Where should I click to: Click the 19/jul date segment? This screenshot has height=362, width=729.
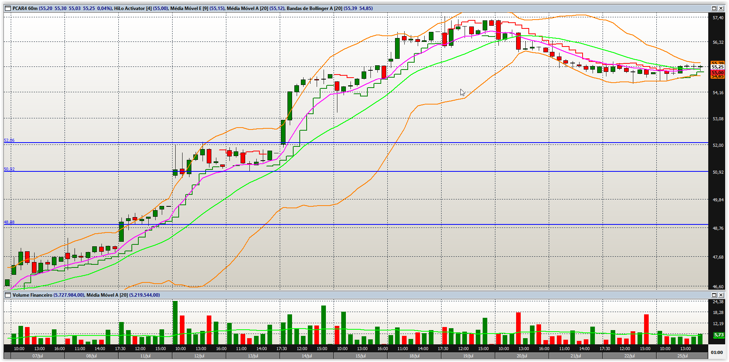[x=468, y=356]
